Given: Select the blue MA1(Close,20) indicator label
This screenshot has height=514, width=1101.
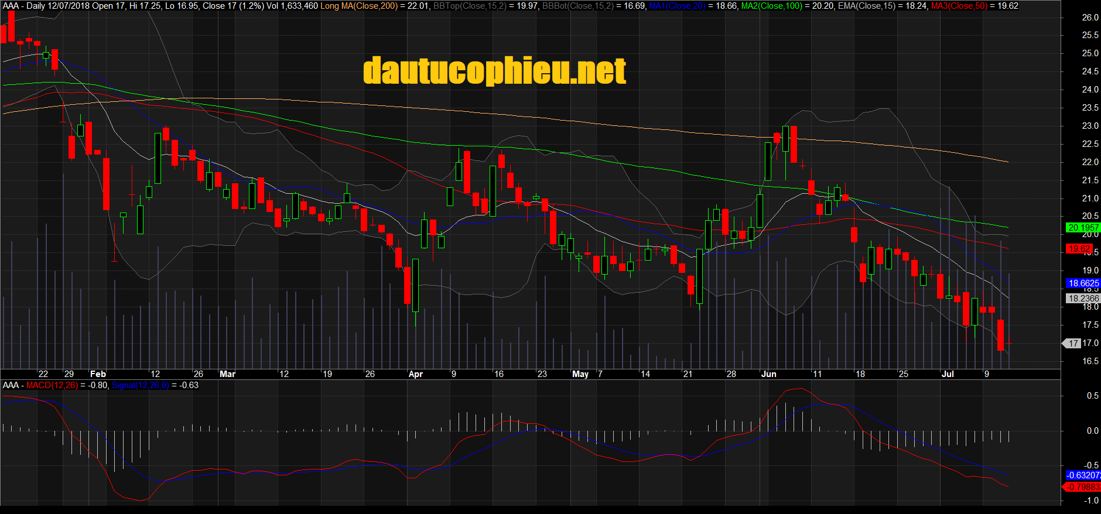Looking at the screenshot, I should point(677,6).
